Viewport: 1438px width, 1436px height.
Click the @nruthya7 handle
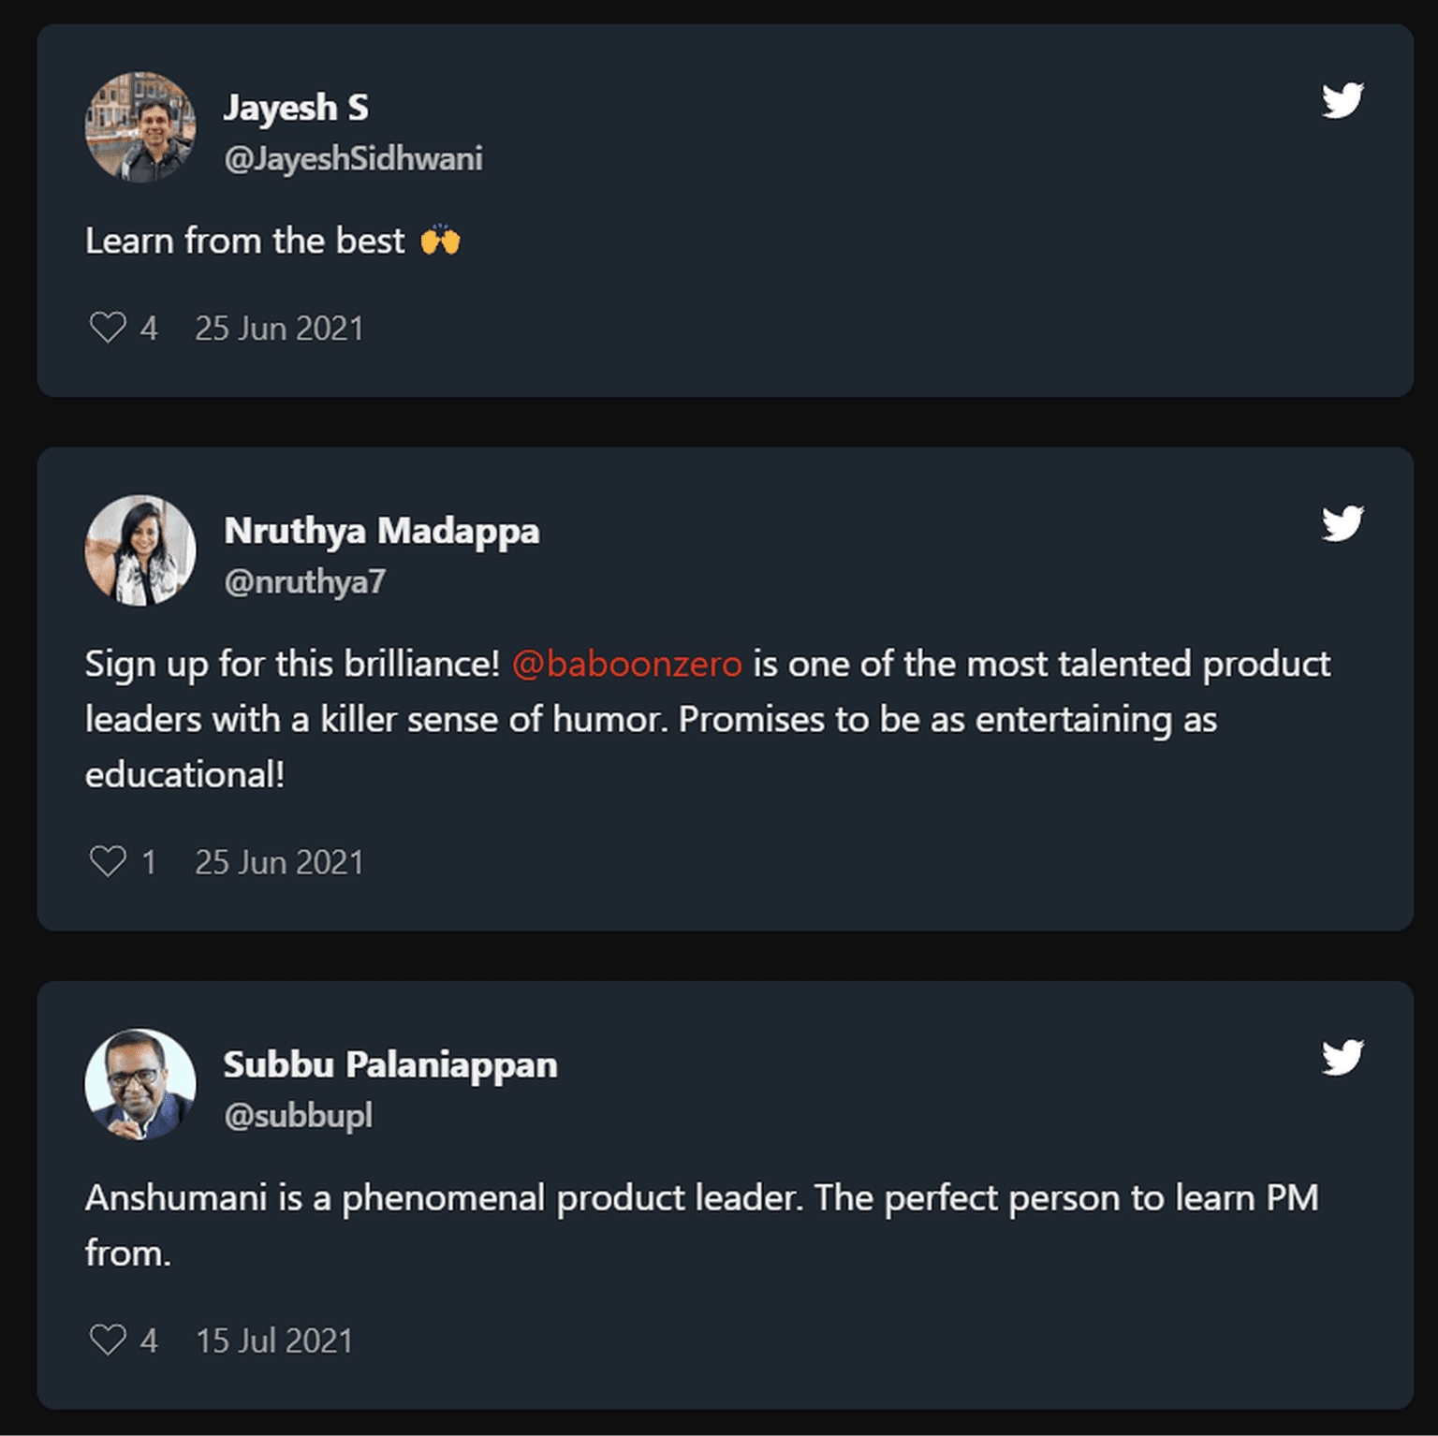(304, 582)
